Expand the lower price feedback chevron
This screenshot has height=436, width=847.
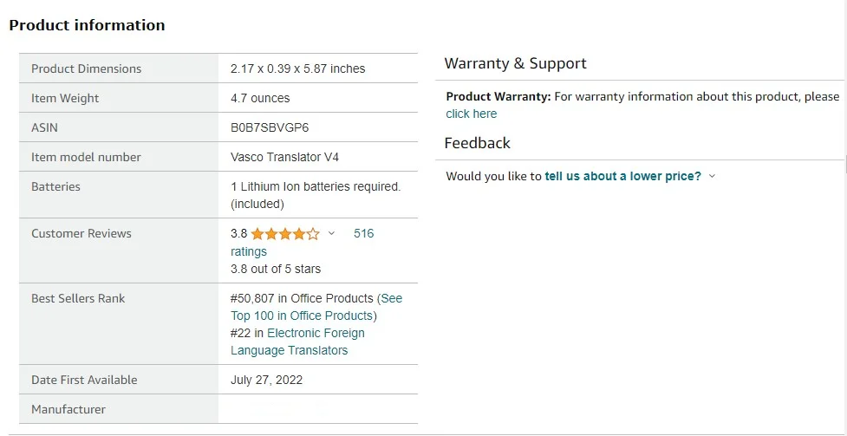click(x=713, y=176)
